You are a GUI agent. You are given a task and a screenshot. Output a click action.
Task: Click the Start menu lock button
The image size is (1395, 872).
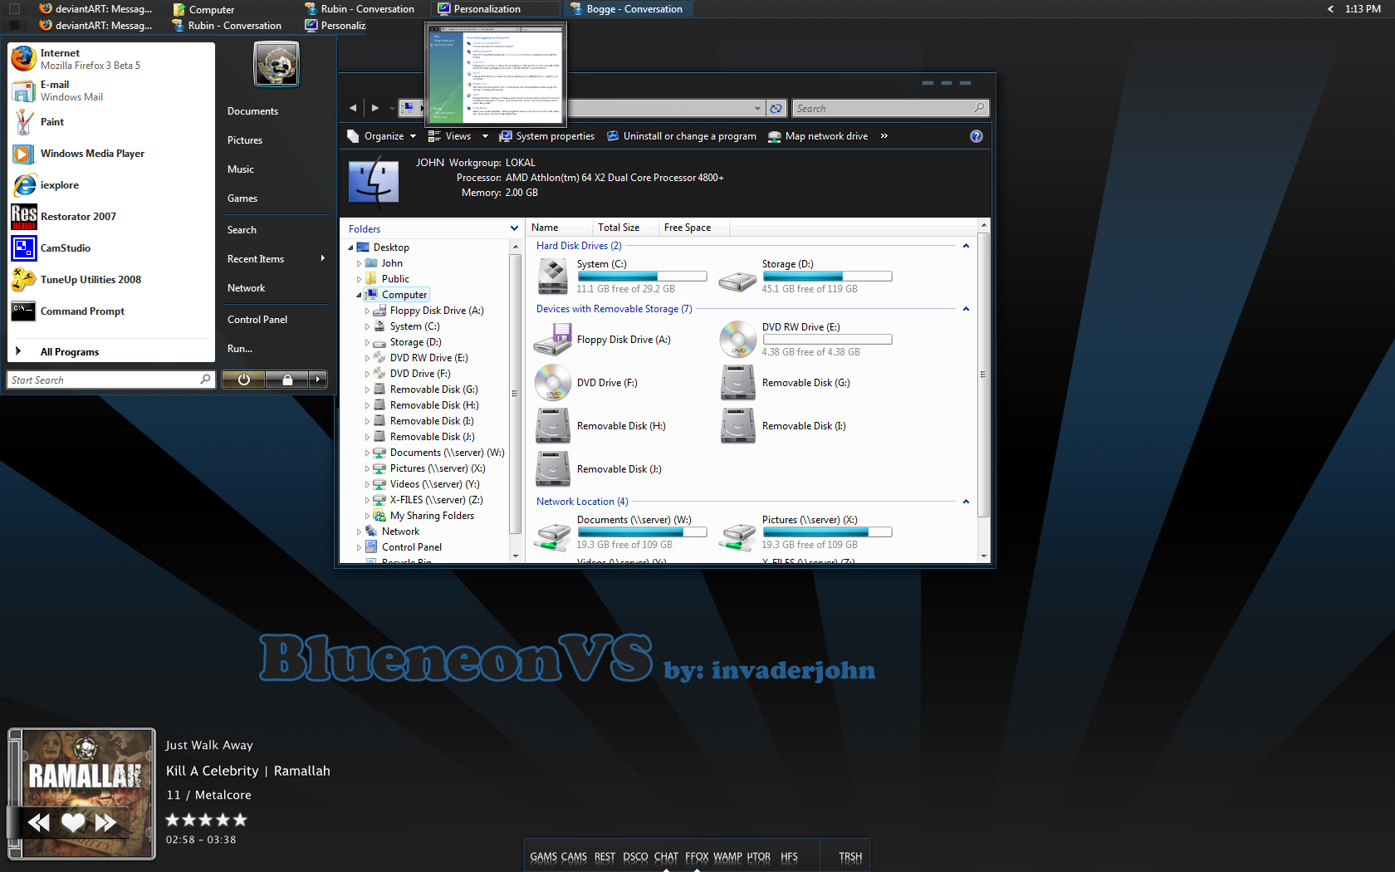[287, 380]
